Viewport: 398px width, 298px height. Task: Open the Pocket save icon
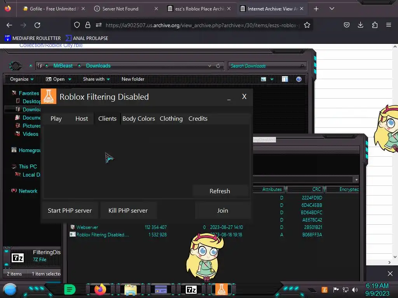coord(347,25)
